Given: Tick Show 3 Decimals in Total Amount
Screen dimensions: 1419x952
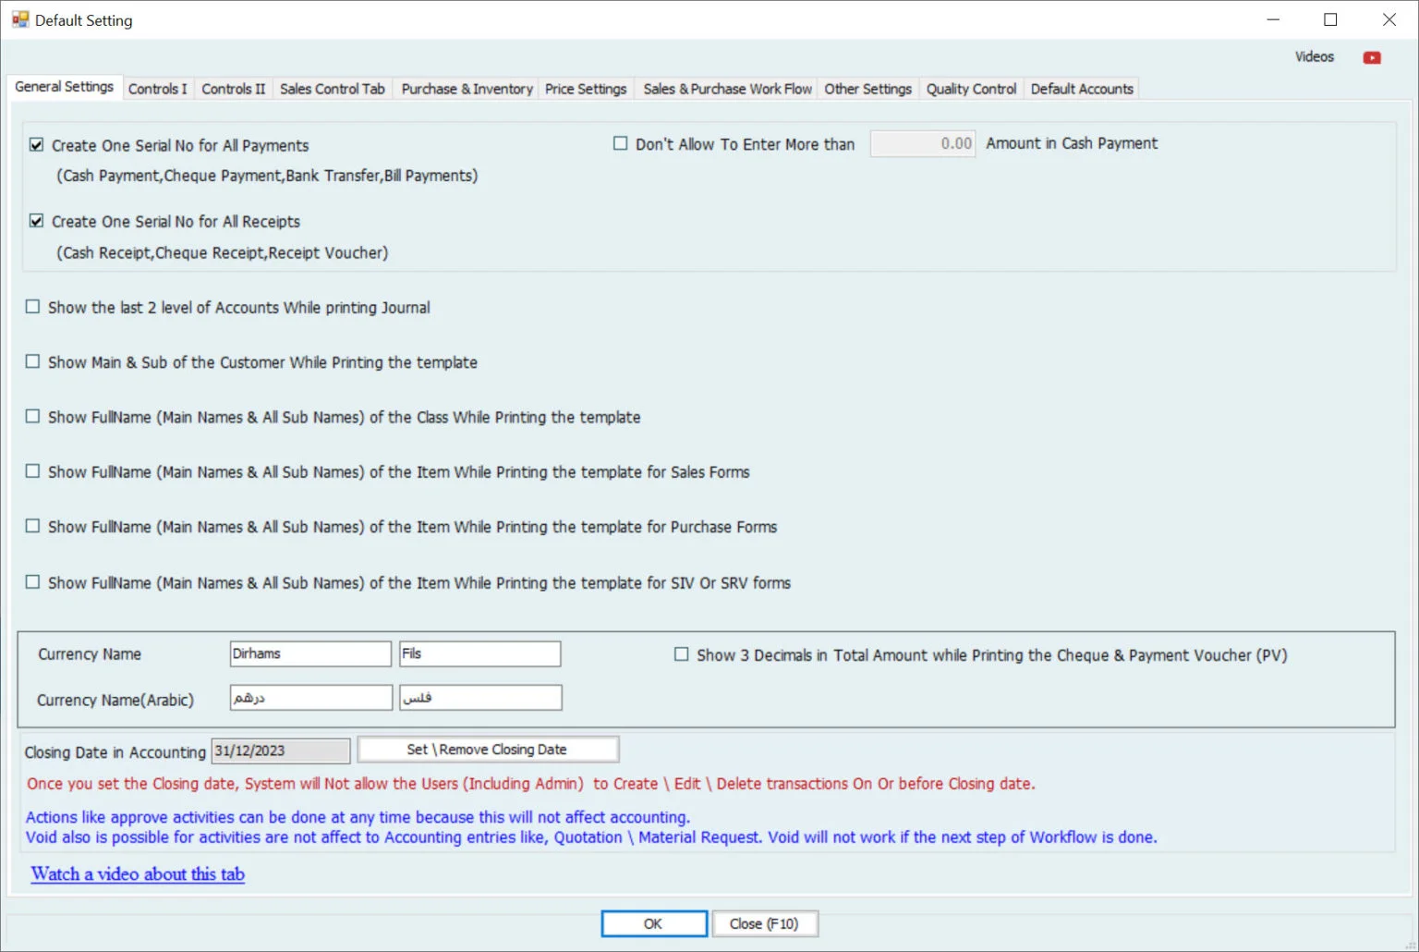Looking at the screenshot, I should [682, 654].
